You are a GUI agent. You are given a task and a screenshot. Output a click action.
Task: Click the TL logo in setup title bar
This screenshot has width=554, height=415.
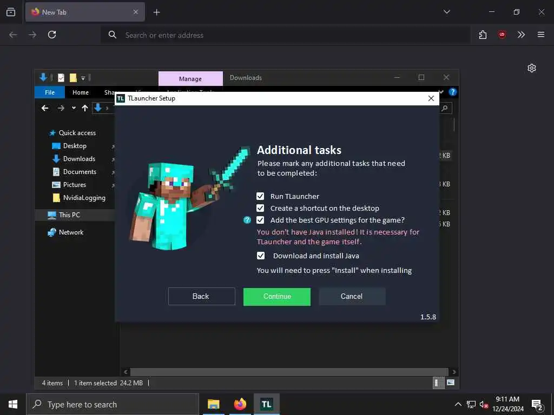[121, 98]
